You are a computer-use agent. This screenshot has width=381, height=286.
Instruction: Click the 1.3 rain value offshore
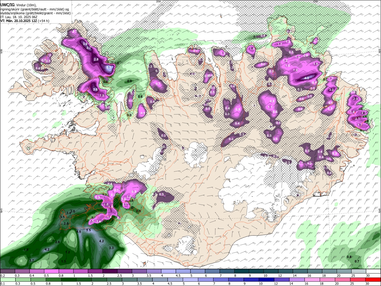pos(63,261)
